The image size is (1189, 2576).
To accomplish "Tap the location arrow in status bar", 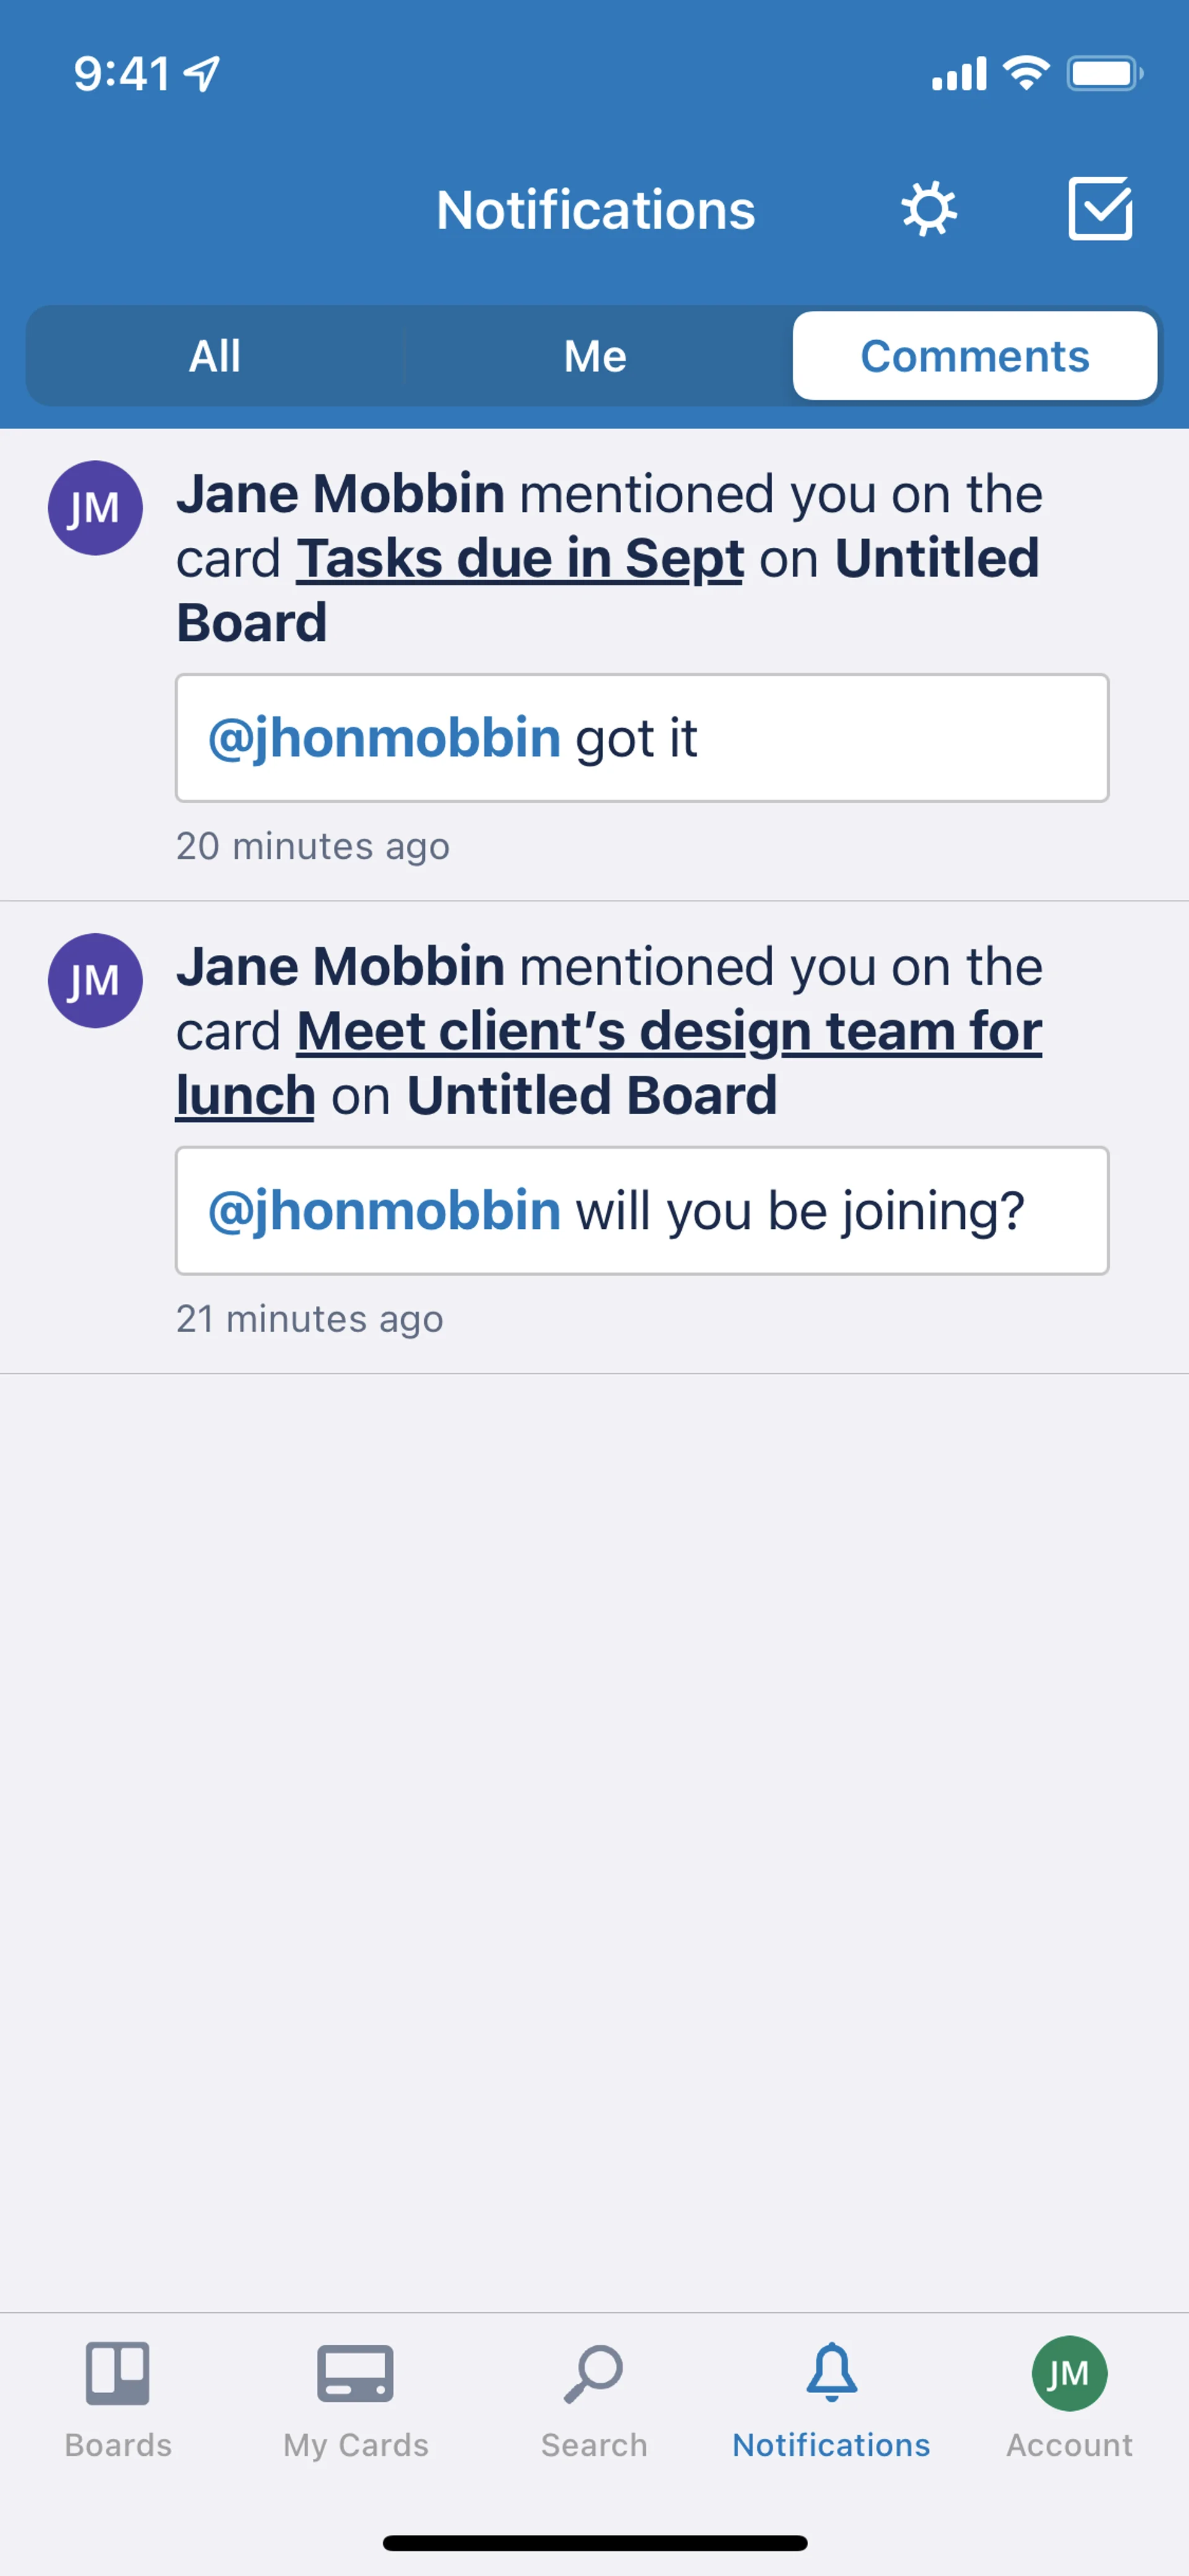I will click(203, 73).
